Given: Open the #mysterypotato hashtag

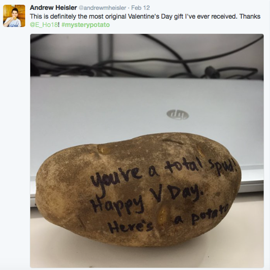Looking at the screenshot, I should tap(86, 25).
